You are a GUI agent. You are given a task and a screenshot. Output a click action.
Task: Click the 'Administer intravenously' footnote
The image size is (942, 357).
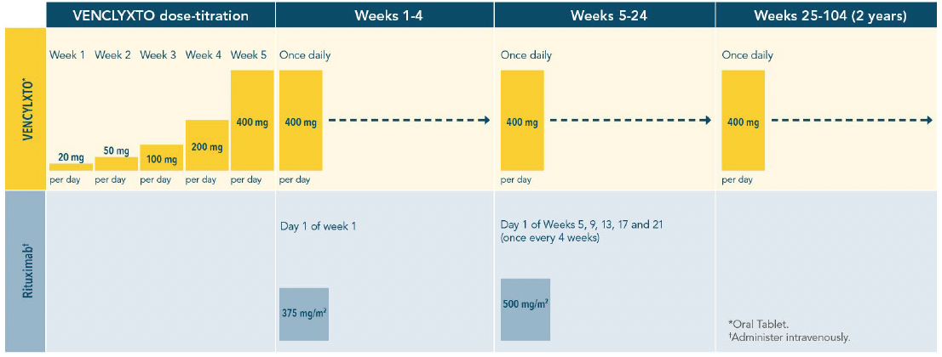pyautogui.click(x=789, y=337)
